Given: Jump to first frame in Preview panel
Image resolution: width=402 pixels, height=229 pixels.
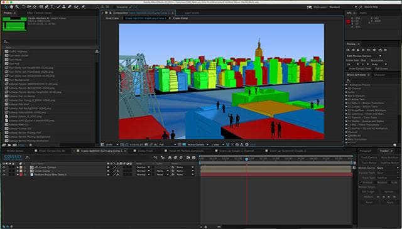Looking at the screenshot, I should (348, 50).
